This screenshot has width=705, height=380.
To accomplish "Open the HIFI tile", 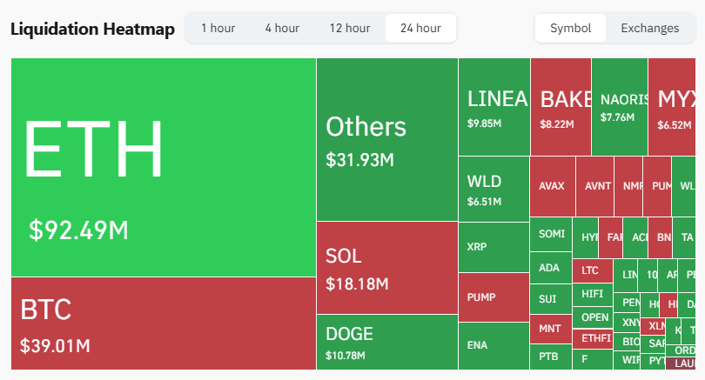I will 593,294.
